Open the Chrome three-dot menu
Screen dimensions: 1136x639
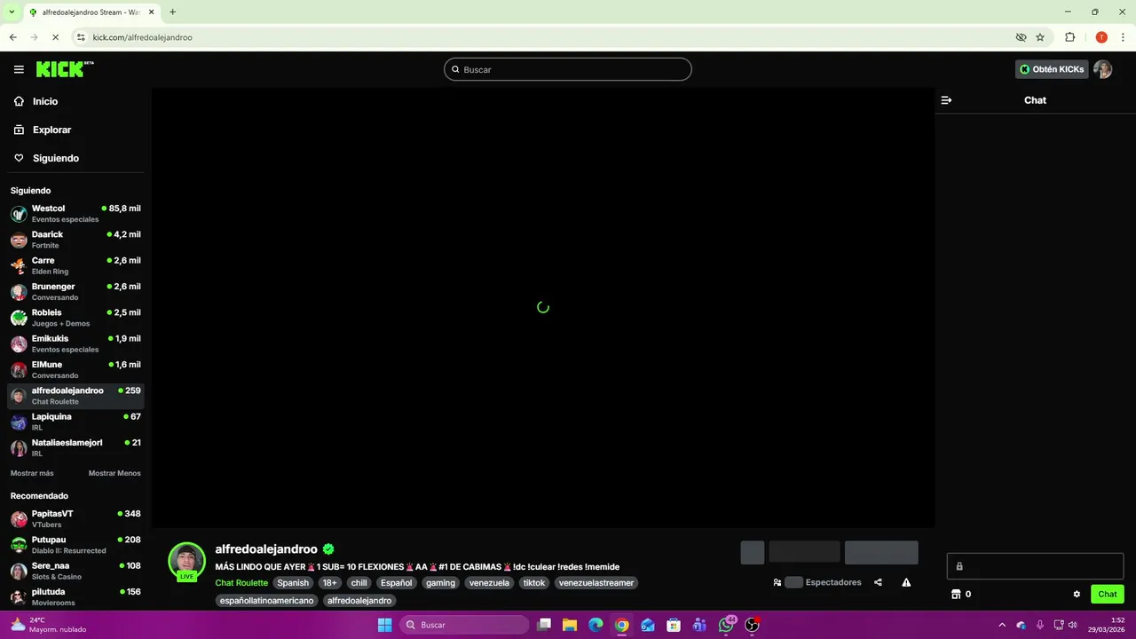click(1123, 37)
